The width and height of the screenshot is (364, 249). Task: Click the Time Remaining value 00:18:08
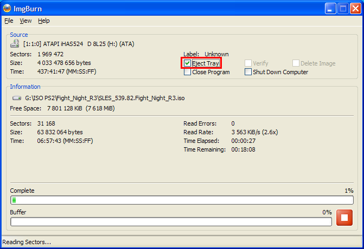pos(243,149)
